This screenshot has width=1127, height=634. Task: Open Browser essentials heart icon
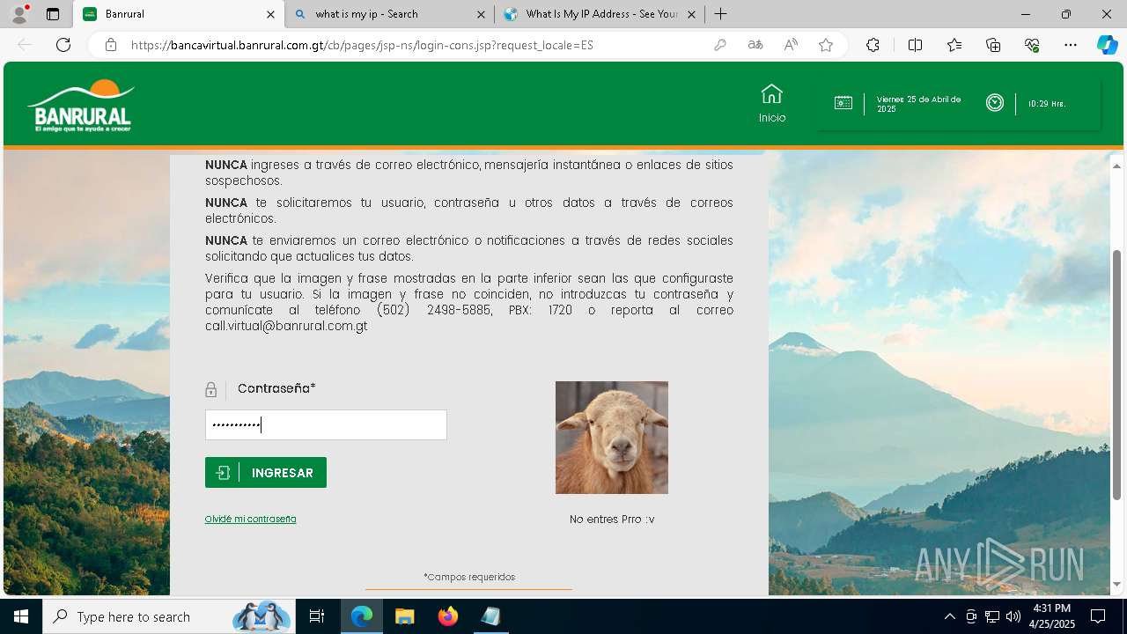[x=1032, y=45]
